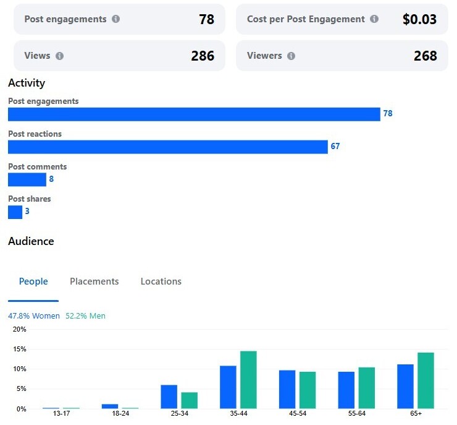Image resolution: width=457 pixels, height=425 pixels.
Task: Click the blue women bar for 25-34
Action: click(x=169, y=397)
